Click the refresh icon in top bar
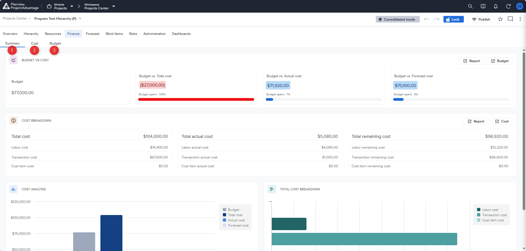526x251 pixels. (x=508, y=6)
